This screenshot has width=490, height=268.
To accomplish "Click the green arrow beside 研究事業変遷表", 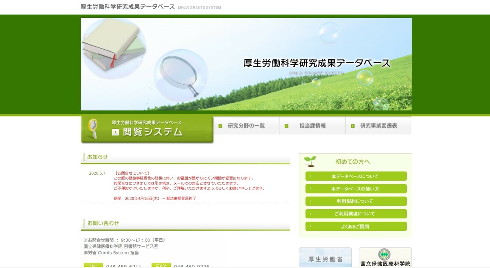I will click(x=353, y=126).
